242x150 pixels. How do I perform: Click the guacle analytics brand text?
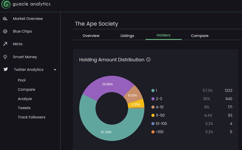32,4
